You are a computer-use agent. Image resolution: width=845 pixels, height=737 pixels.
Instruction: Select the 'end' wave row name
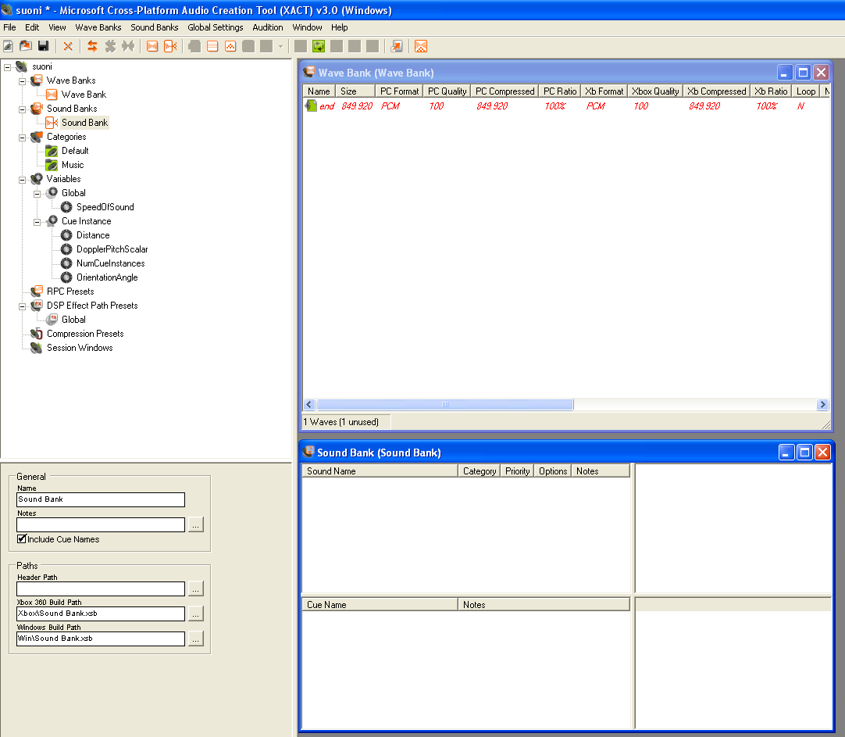click(x=327, y=106)
